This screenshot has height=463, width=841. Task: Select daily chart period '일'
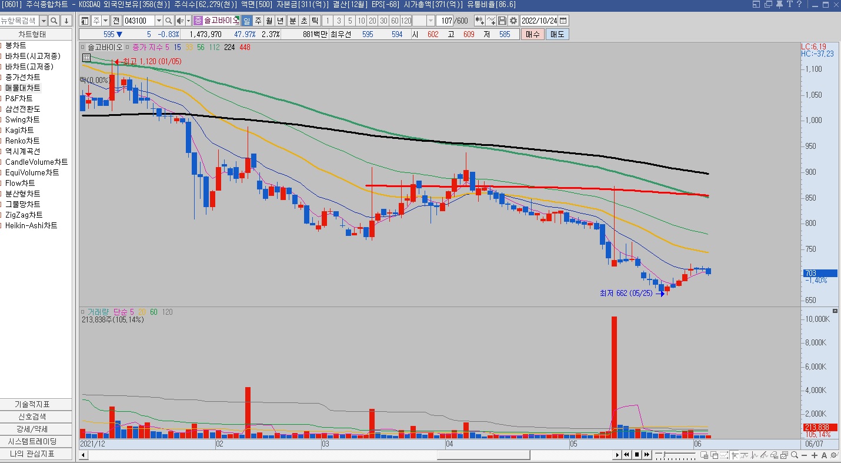246,21
